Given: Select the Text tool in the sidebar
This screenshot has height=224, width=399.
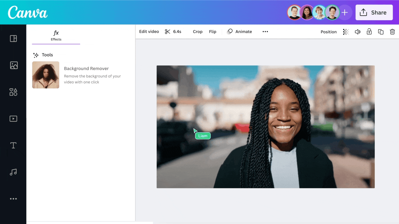Looking at the screenshot, I should (13, 145).
